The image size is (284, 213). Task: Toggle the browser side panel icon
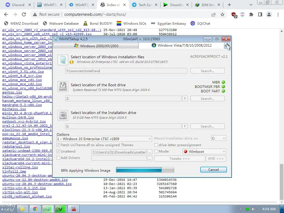tap(260, 14)
